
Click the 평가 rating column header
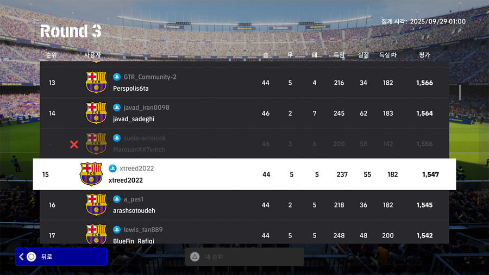(424, 55)
